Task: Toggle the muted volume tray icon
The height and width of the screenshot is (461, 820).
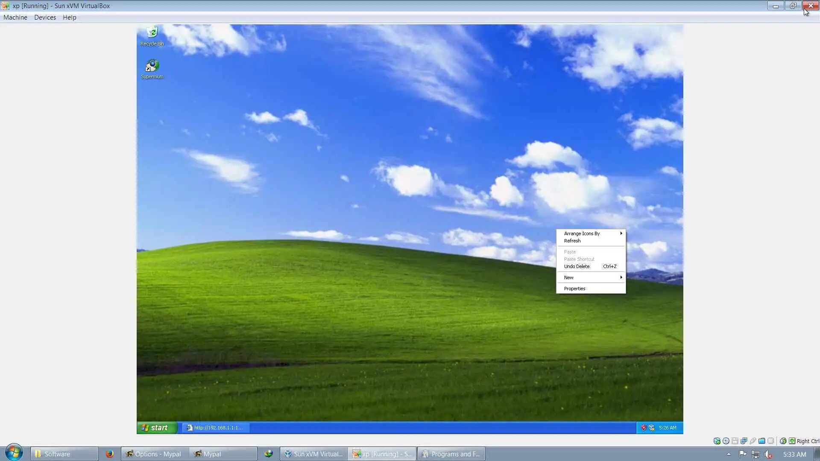Action: click(768, 454)
